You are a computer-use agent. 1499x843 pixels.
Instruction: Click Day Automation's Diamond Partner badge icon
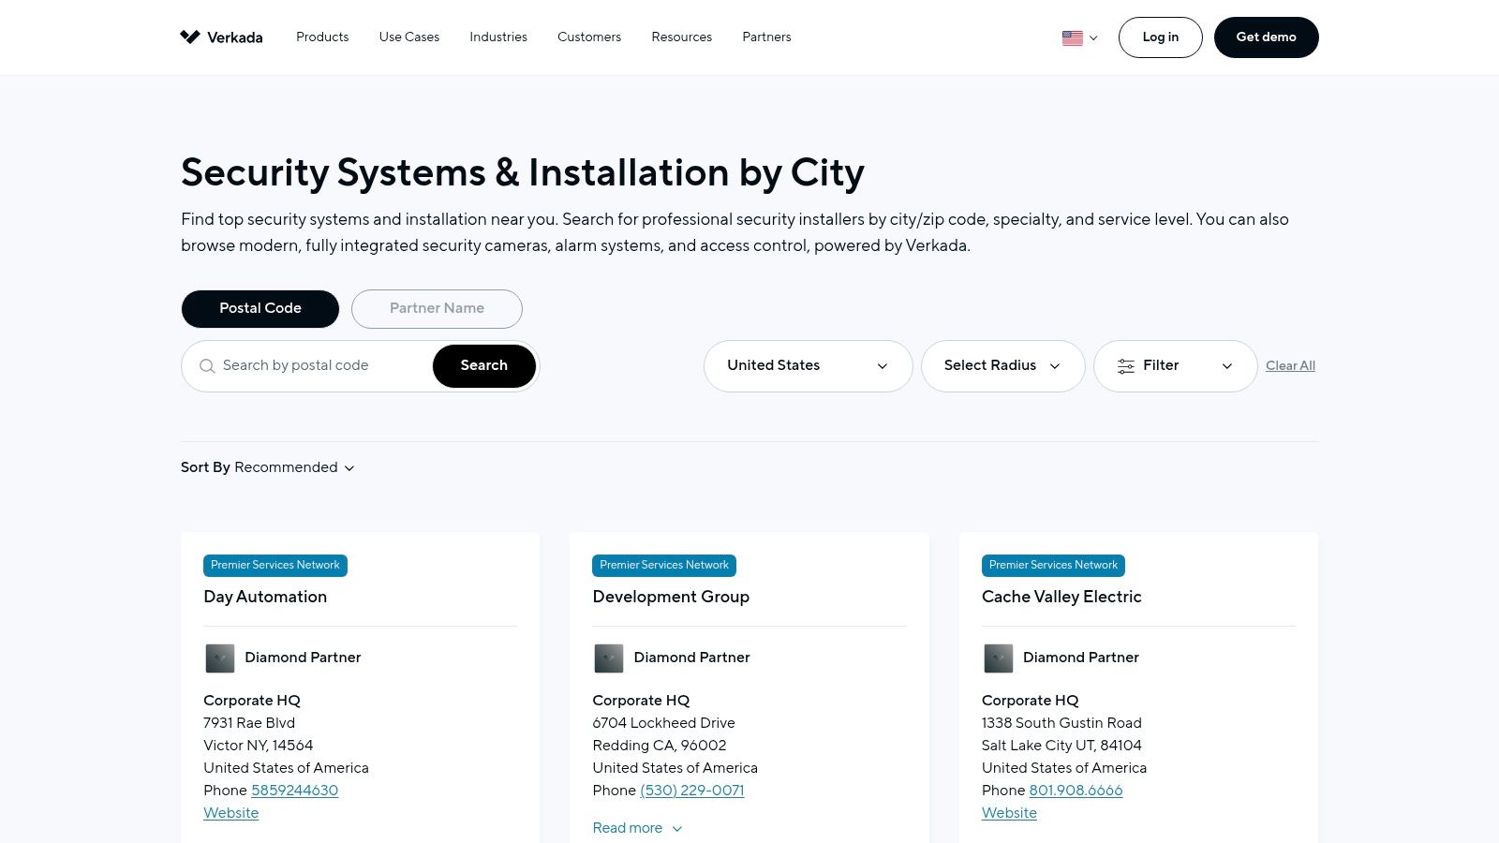[220, 658]
